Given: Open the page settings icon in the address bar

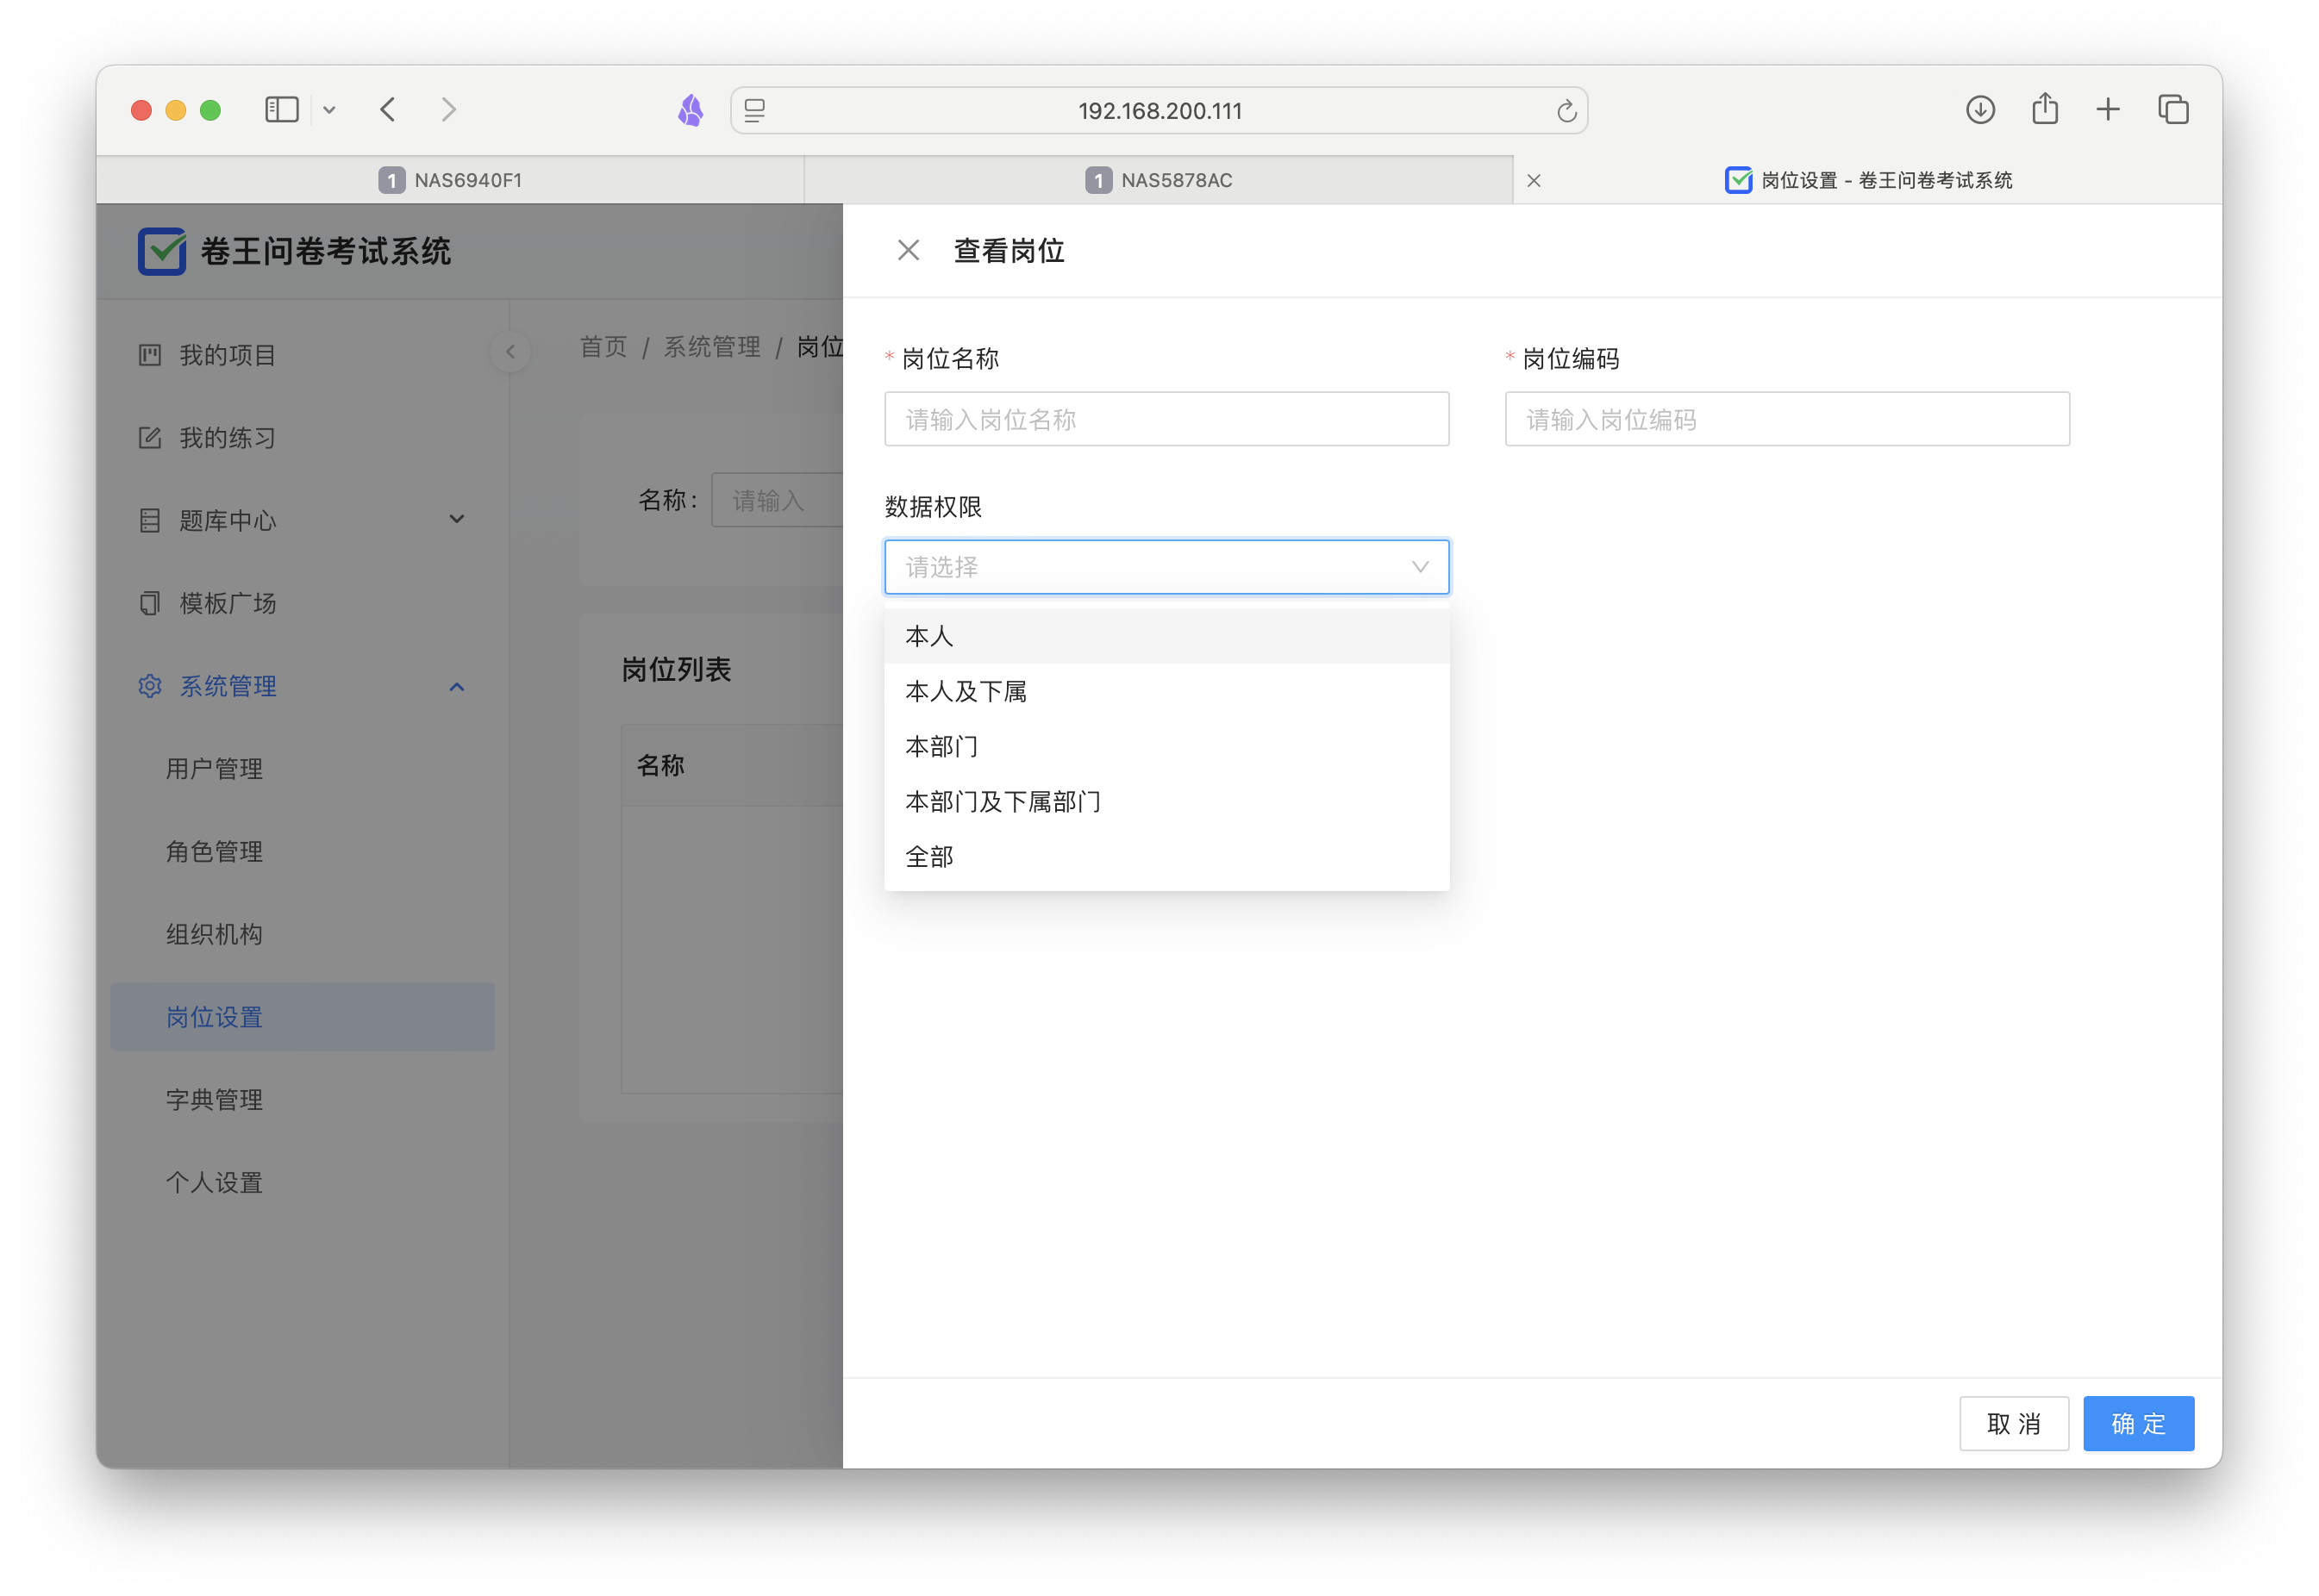Looking at the screenshot, I should point(755,110).
